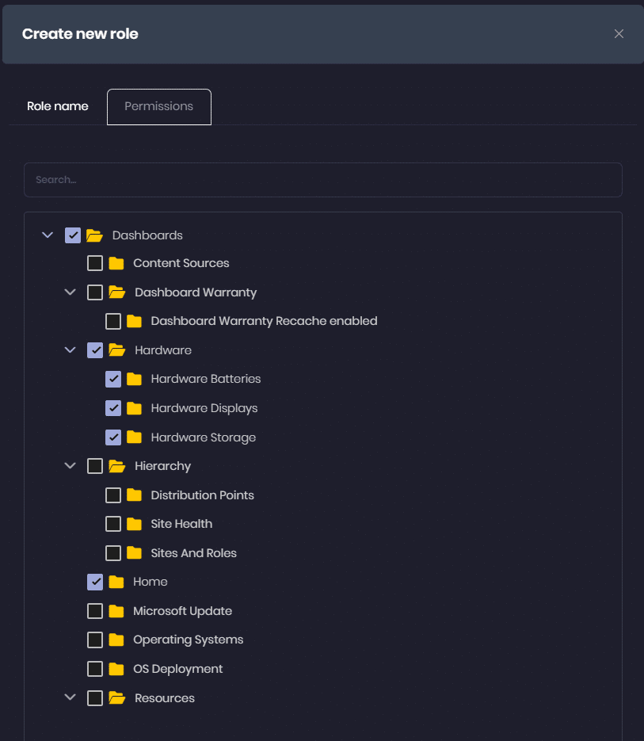Collapse the Hardware tree node chevron
The image size is (644, 741).
70,350
